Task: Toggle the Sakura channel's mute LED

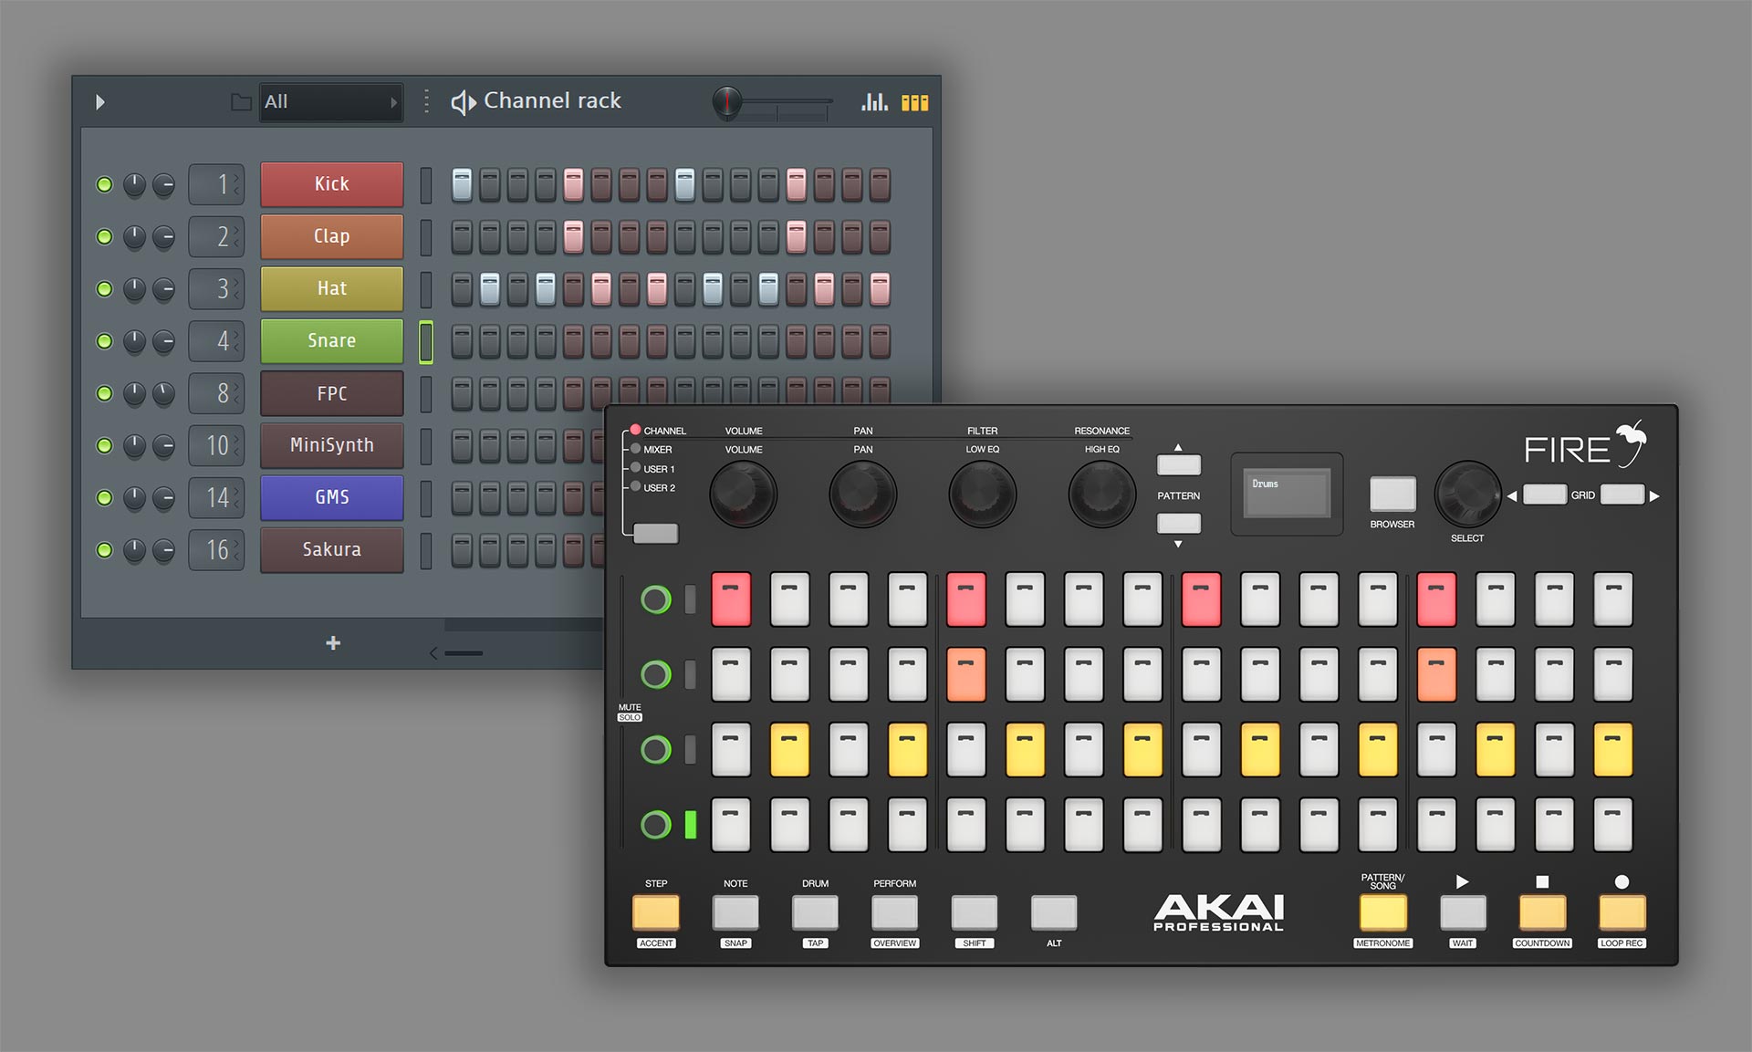Action: pyautogui.click(x=103, y=550)
